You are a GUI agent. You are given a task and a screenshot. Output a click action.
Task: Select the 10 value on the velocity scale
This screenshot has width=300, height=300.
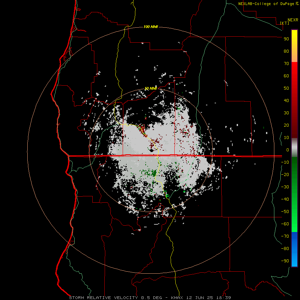(286, 138)
